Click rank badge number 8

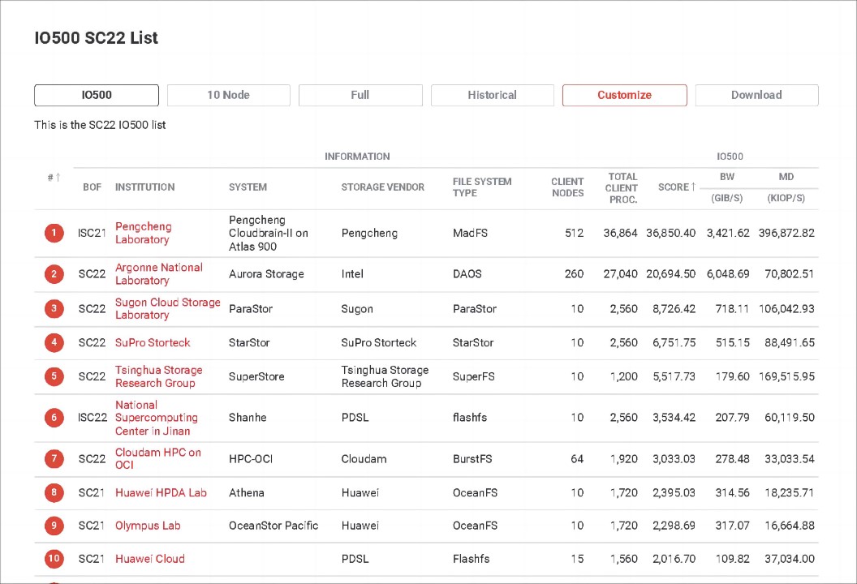point(54,493)
